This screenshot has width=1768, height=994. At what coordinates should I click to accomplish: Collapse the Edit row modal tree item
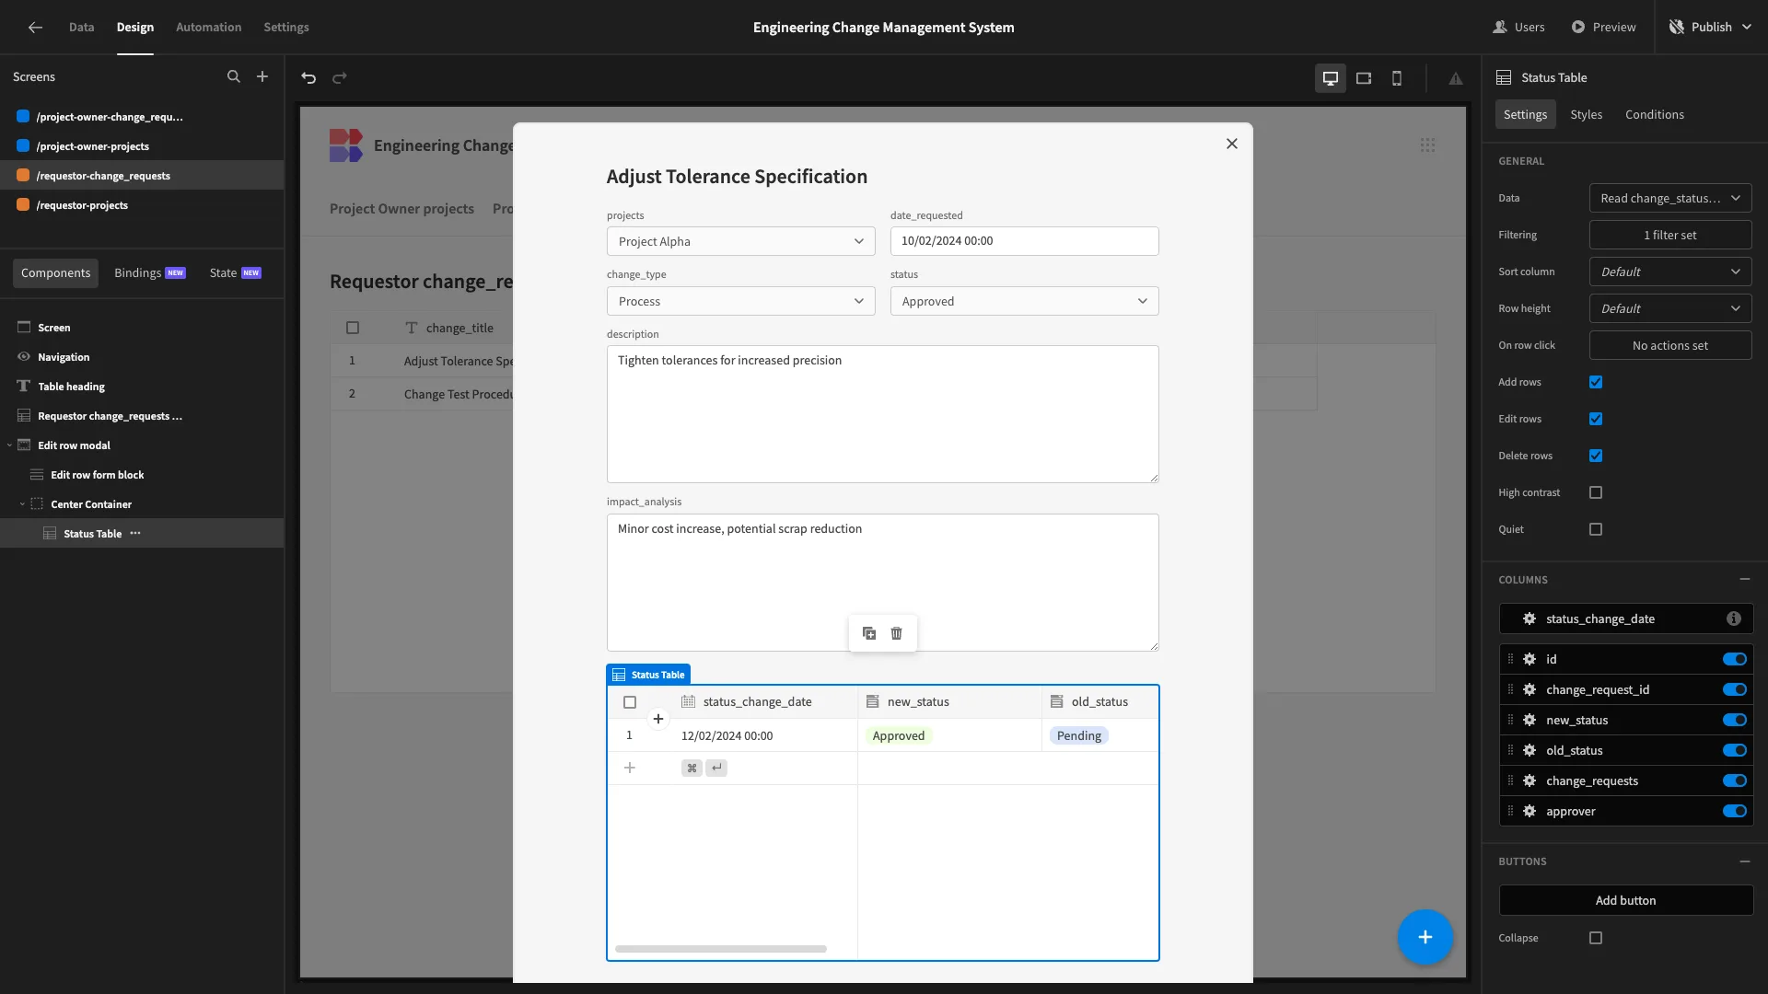pyautogui.click(x=9, y=445)
